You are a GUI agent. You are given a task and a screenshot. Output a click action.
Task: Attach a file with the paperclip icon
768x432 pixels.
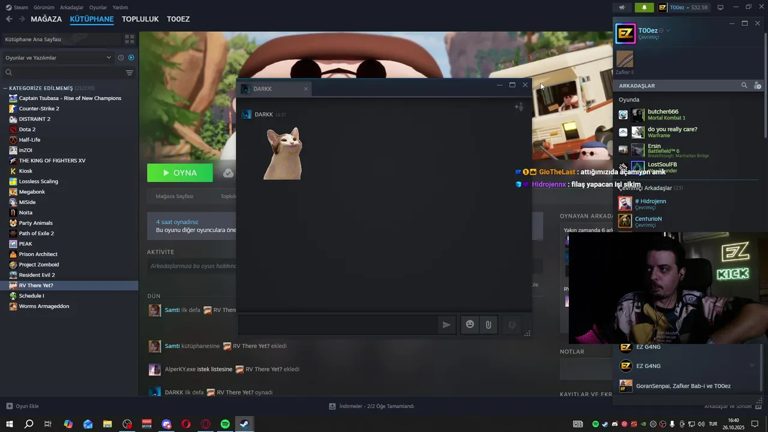pos(488,325)
